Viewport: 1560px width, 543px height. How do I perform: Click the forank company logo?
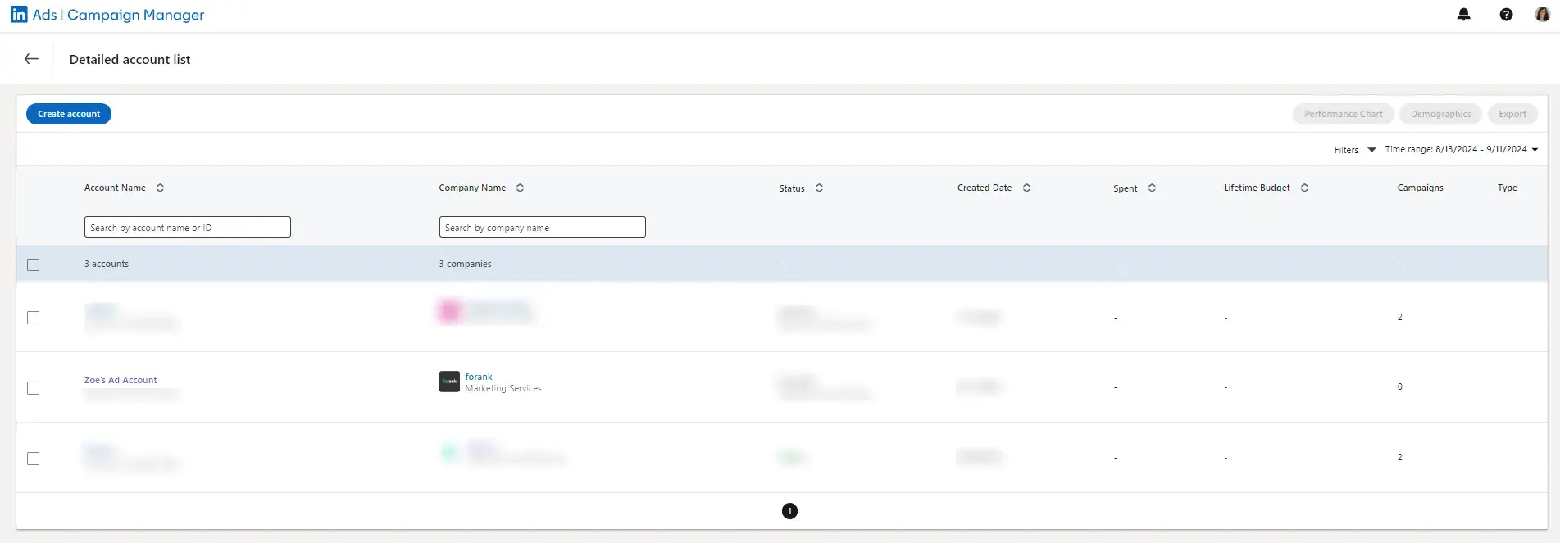tap(449, 382)
